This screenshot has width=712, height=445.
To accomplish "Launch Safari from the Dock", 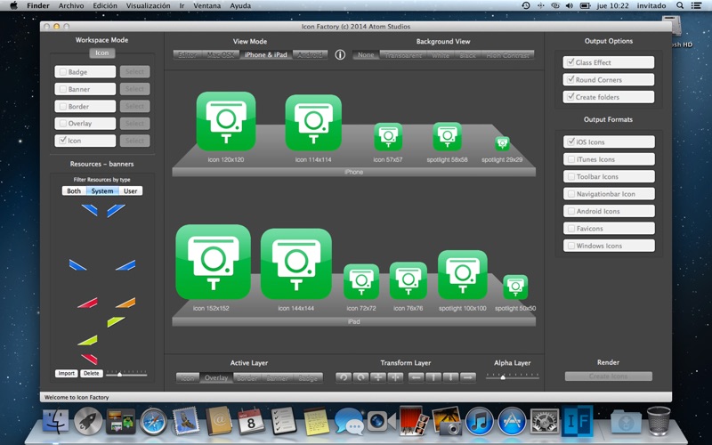I will click(x=153, y=422).
